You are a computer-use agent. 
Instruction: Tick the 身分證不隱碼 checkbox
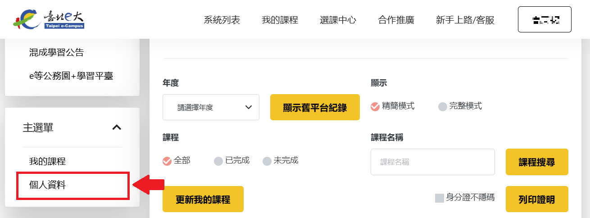440,198
